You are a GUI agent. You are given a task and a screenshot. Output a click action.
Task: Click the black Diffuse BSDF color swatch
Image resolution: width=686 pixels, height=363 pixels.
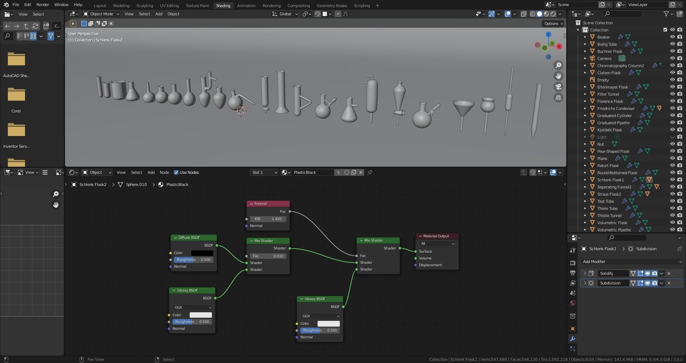(x=202, y=253)
